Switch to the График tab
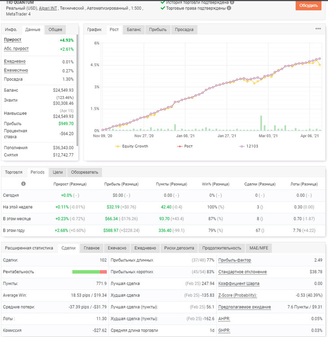This screenshot has height=337, width=328. (94, 30)
